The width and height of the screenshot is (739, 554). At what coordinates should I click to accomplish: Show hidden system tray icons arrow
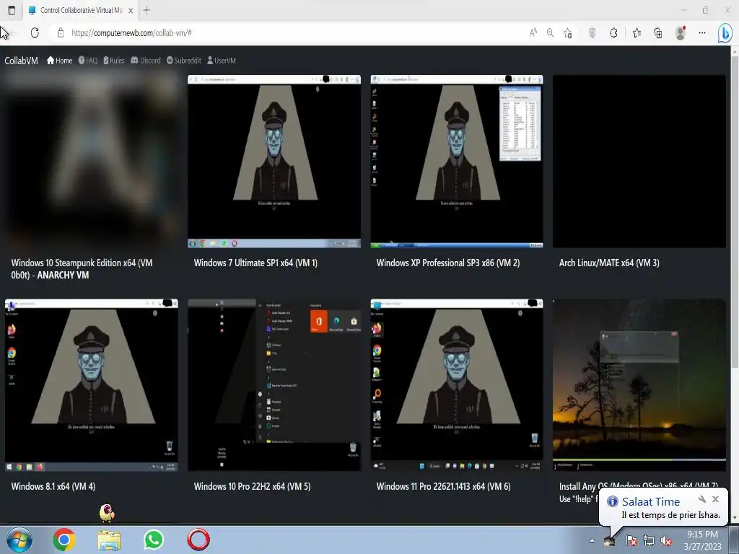tap(592, 541)
